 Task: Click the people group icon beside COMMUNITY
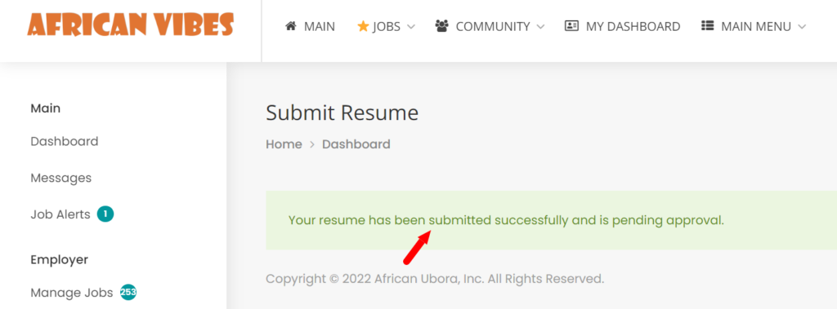(x=441, y=26)
